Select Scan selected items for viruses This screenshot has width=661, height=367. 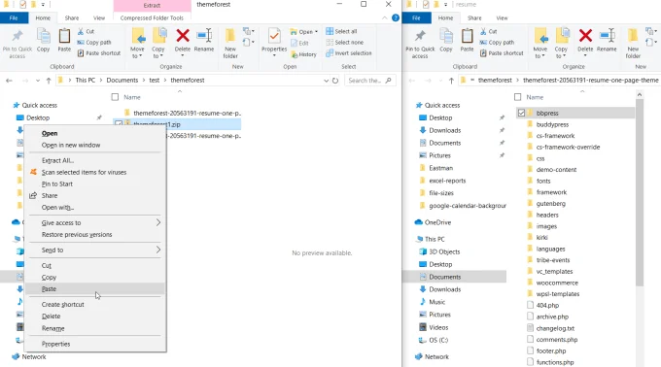click(x=95, y=172)
